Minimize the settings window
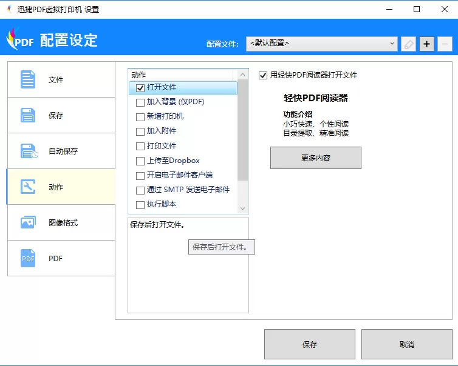The height and width of the screenshot is (366, 458). [389, 9]
